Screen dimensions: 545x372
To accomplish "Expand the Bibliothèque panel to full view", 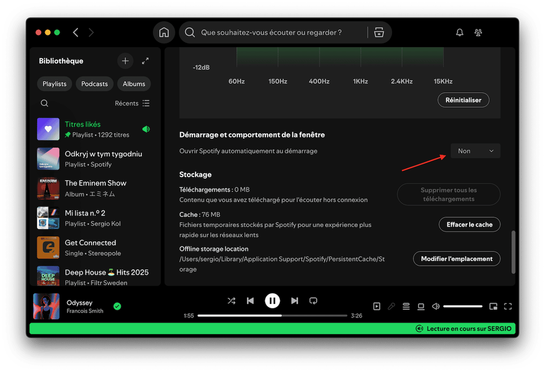I will click(145, 61).
